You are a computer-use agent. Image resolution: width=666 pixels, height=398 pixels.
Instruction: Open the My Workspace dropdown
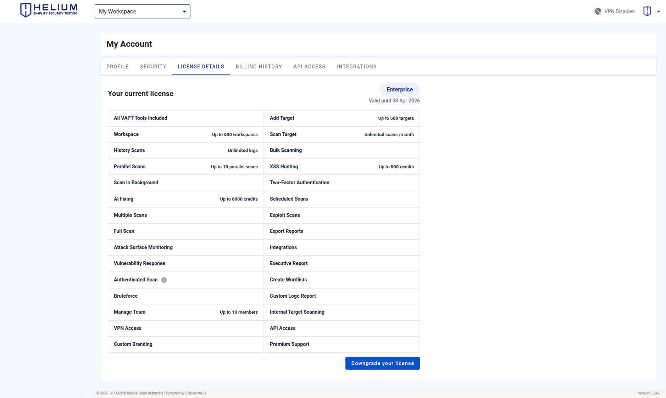tap(142, 11)
